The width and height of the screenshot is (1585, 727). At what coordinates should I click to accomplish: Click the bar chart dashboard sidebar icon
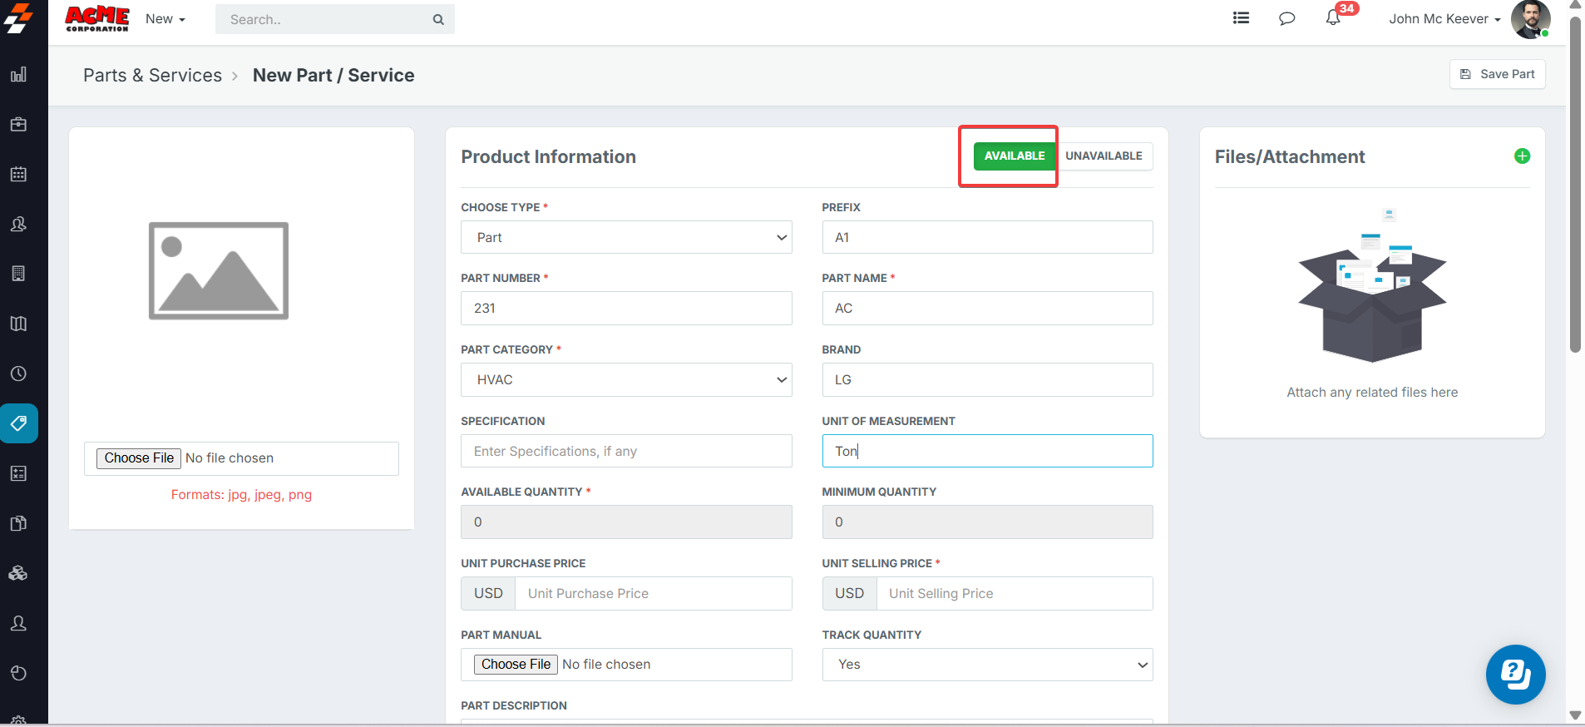pos(18,75)
